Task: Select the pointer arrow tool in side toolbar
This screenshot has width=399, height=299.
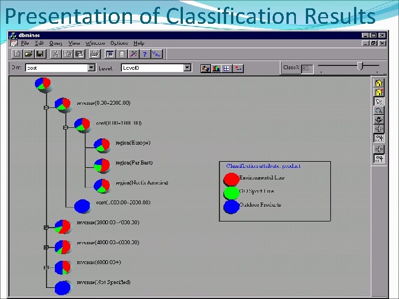Action: (379, 101)
